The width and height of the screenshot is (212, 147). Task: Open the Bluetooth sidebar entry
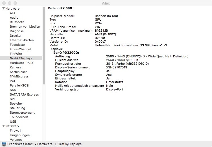[17, 22]
